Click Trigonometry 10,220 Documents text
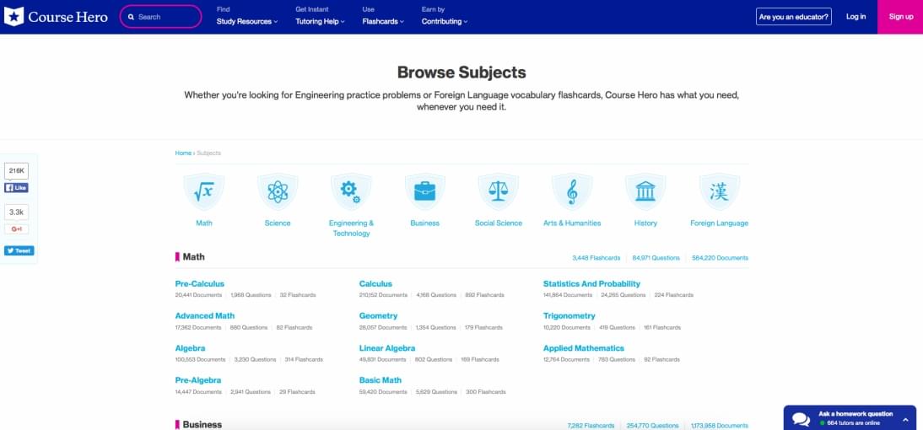This screenshot has height=430, width=923. (566, 327)
